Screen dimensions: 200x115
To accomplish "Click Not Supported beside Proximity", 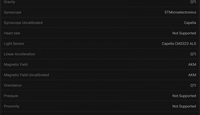I will click(x=184, y=106).
